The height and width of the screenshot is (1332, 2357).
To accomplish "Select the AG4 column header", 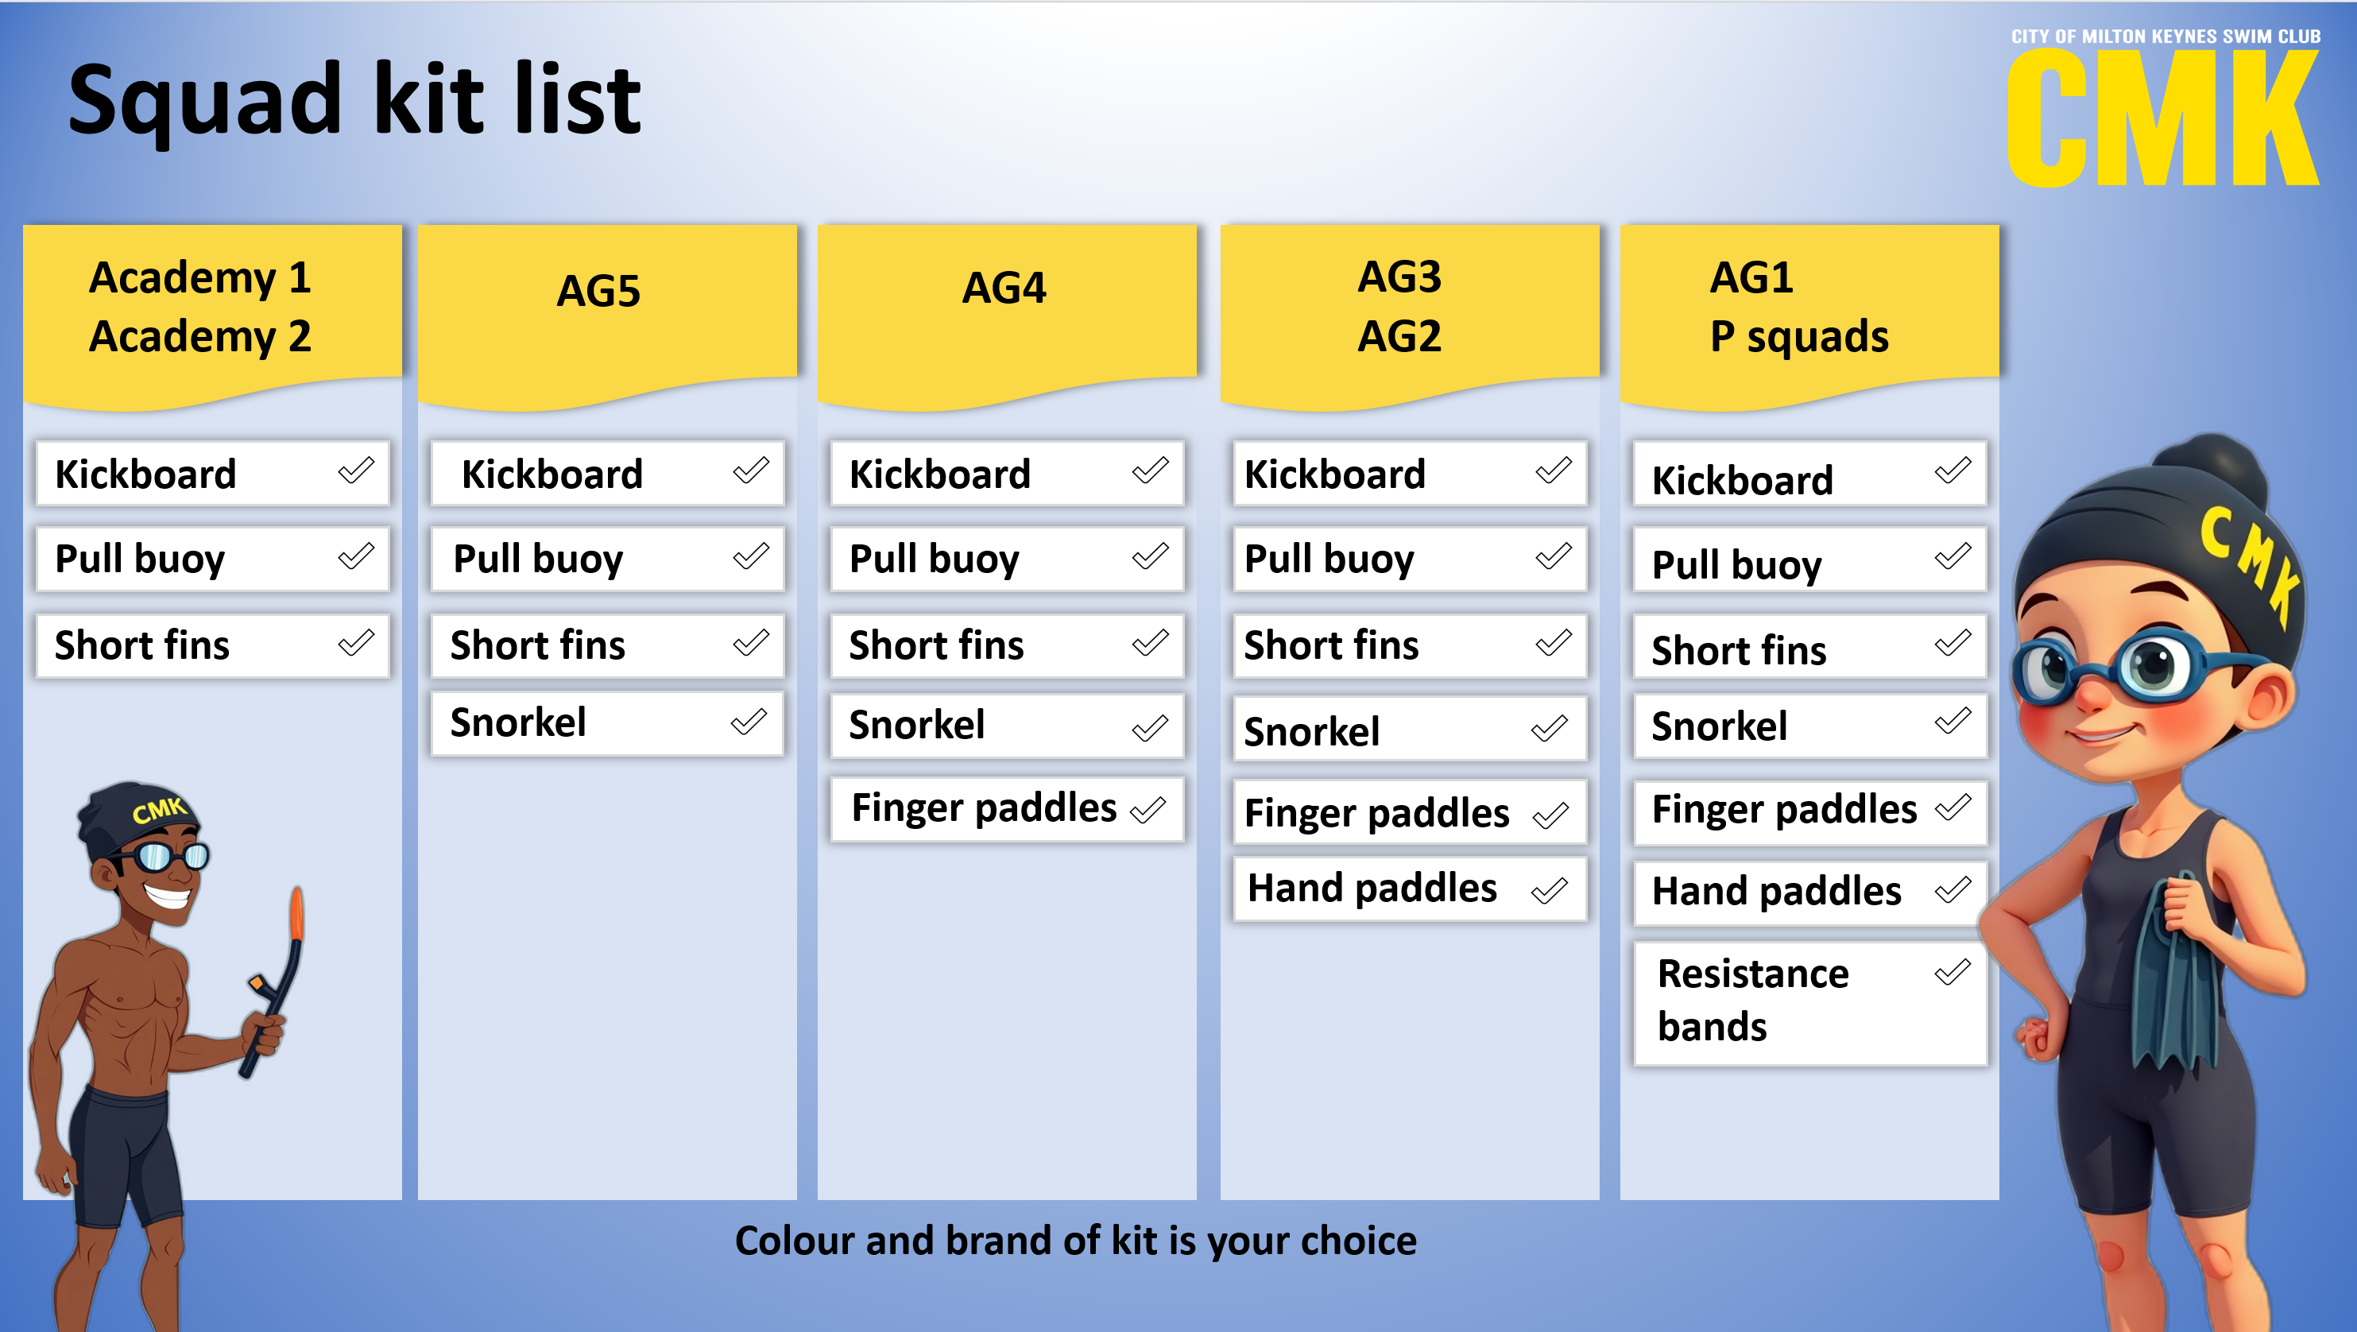I will [1004, 289].
